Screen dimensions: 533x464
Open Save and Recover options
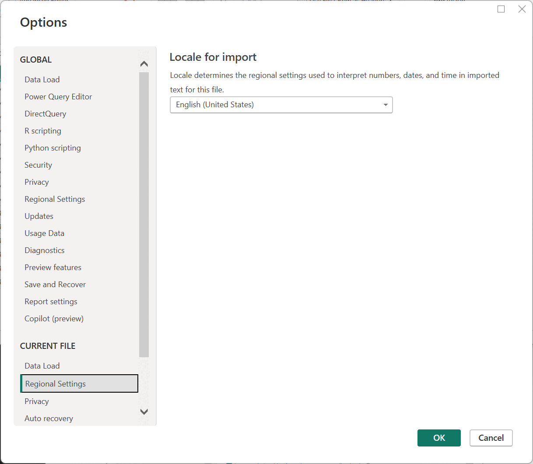click(55, 285)
